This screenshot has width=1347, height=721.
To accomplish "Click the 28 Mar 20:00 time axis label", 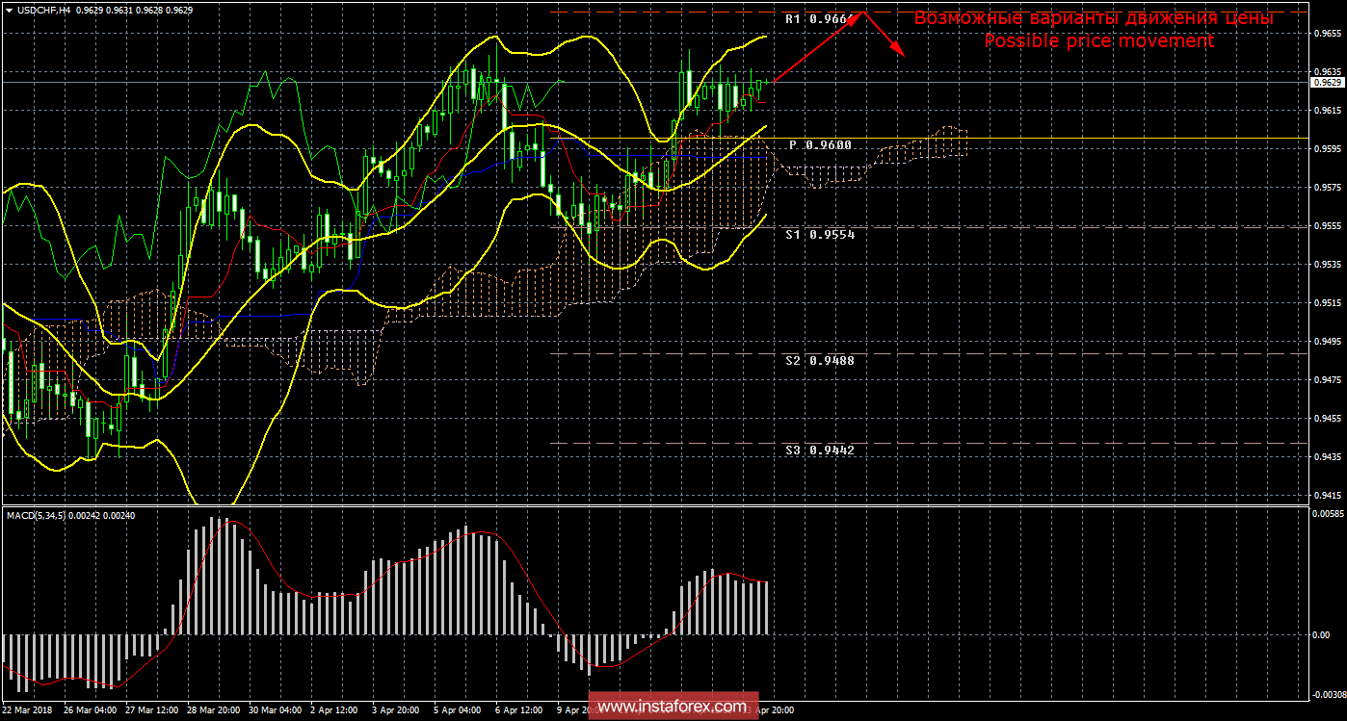I will (x=214, y=710).
